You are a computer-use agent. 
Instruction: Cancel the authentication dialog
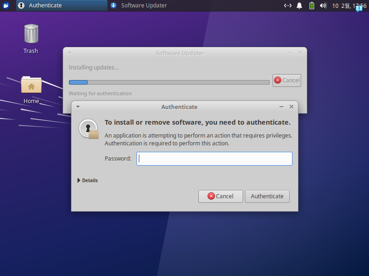(220, 196)
